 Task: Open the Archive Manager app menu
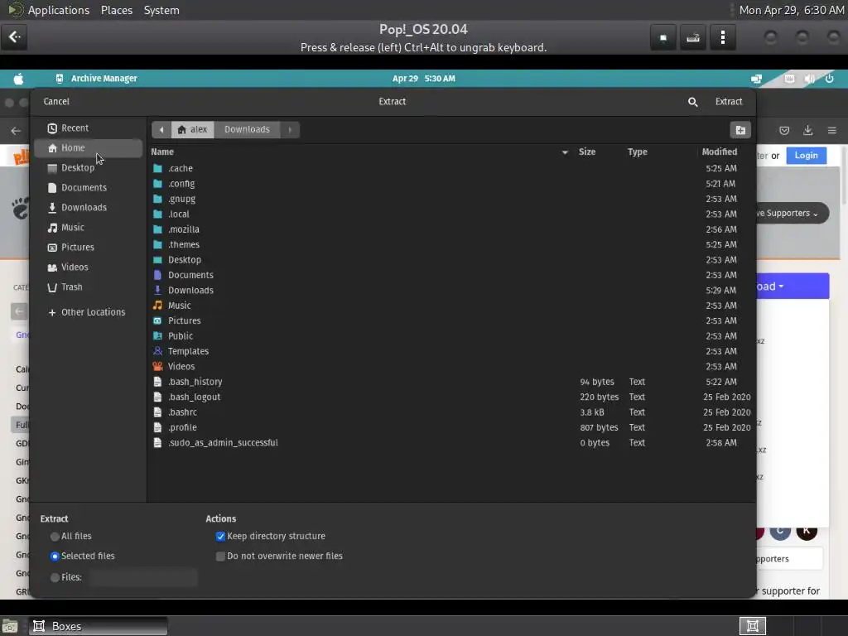(96, 79)
